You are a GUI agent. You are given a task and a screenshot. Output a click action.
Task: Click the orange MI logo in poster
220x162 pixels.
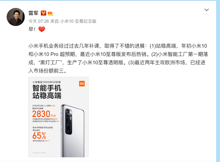(x=82, y=84)
